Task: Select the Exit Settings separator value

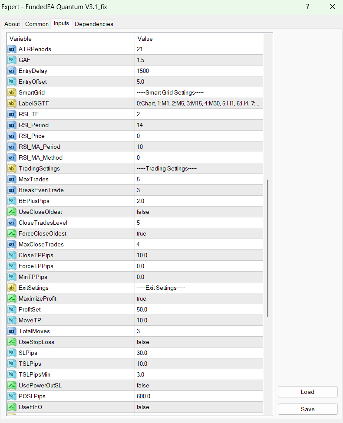Action: [199, 288]
